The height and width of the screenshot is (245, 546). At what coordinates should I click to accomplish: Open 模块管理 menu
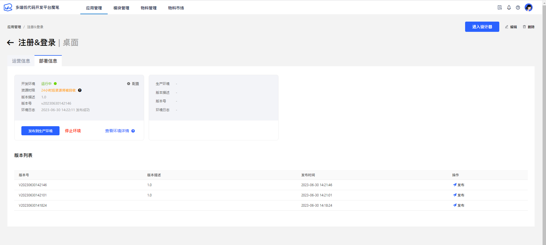pyautogui.click(x=121, y=8)
